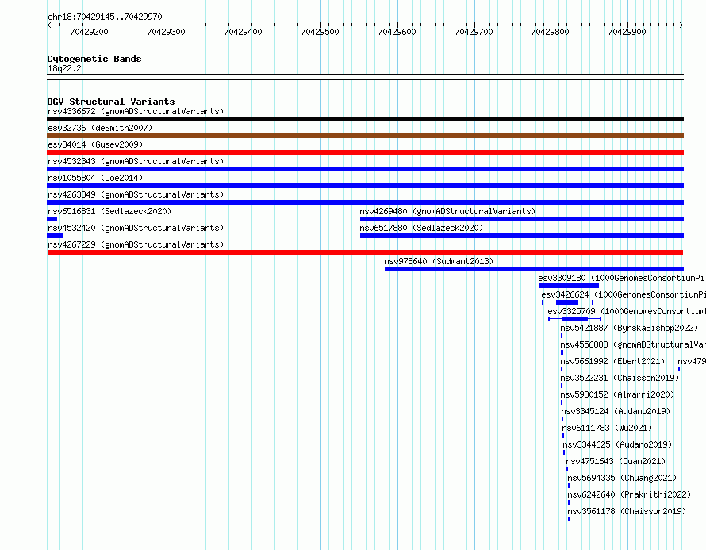Select nsv4267229 (gnomADStructuralVariants) label

click(x=136, y=244)
